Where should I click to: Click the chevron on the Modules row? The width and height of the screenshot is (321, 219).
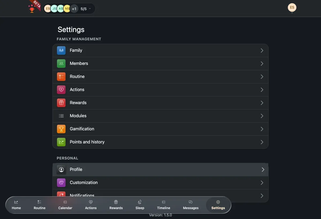tap(262, 116)
